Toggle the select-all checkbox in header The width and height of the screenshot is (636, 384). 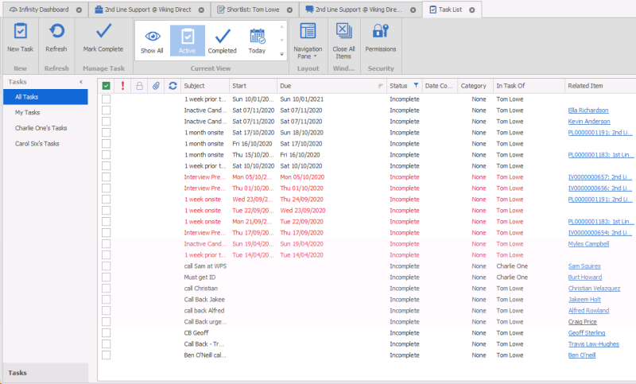pyautogui.click(x=106, y=86)
